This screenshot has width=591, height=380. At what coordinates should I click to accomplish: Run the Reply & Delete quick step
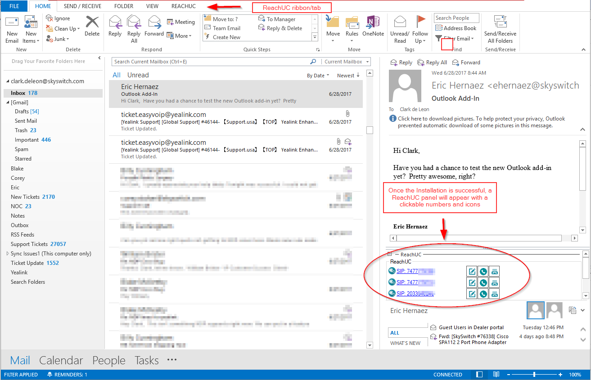point(280,28)
